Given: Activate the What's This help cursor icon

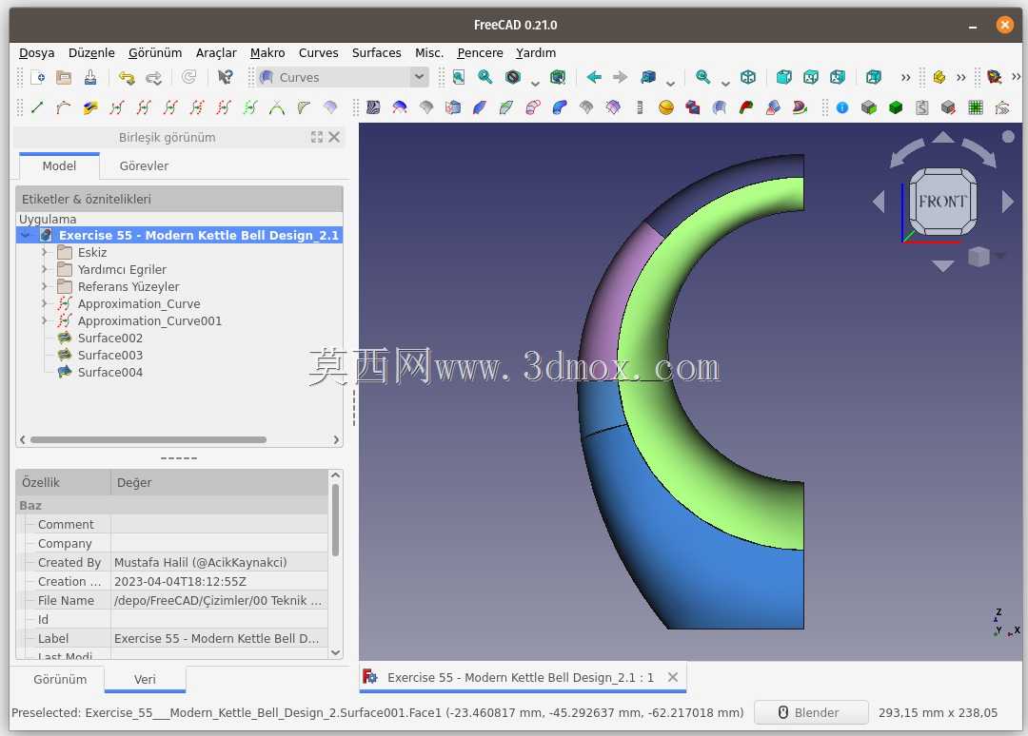Looking at the screenshot, I should point(225,77).
